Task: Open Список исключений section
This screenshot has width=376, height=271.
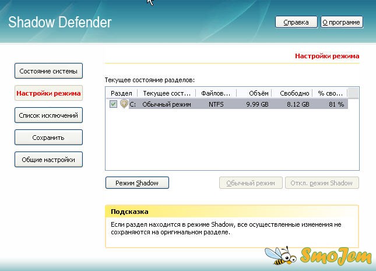Action: pyautogui.click(x=48, y=115)
